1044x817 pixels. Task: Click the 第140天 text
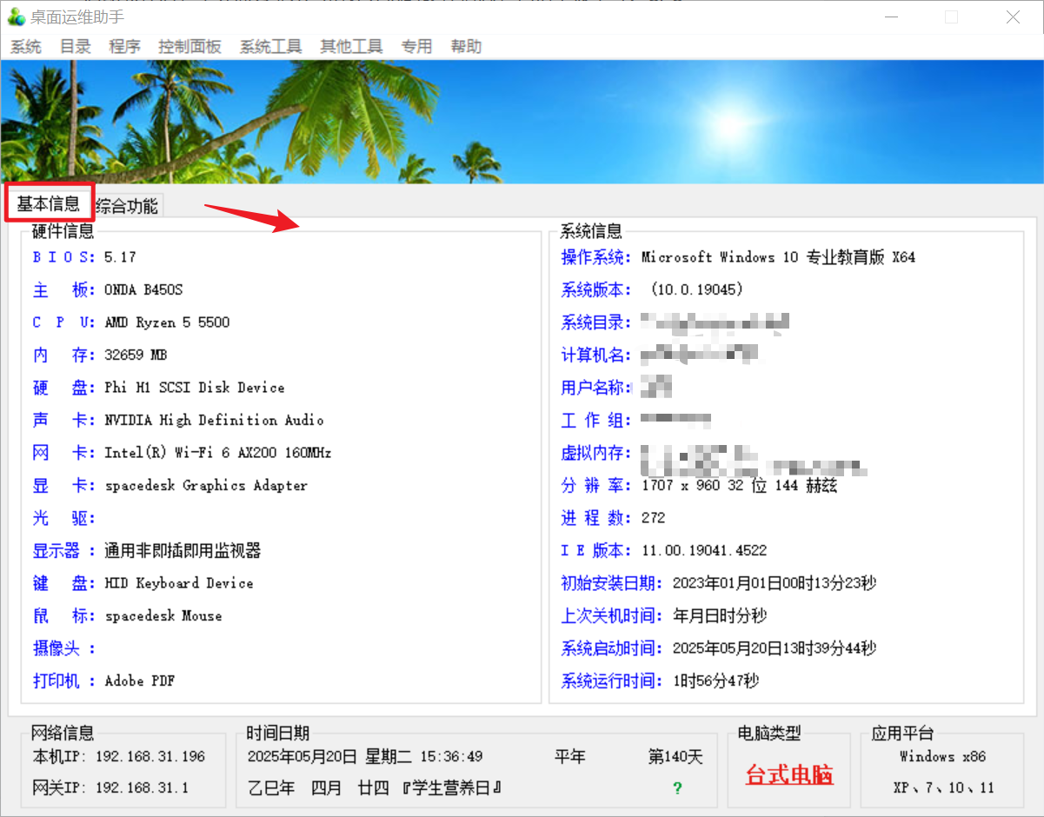(675, 757)
